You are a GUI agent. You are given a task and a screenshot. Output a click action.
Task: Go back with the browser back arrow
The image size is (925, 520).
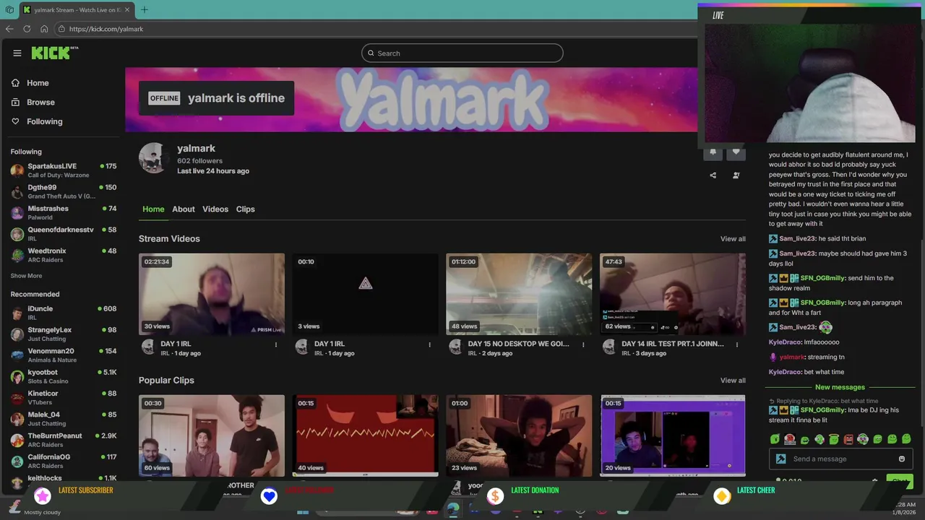click(9, 29)
